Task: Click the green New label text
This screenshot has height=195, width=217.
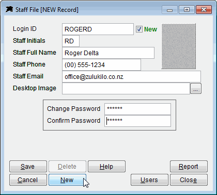Action: 150,29
